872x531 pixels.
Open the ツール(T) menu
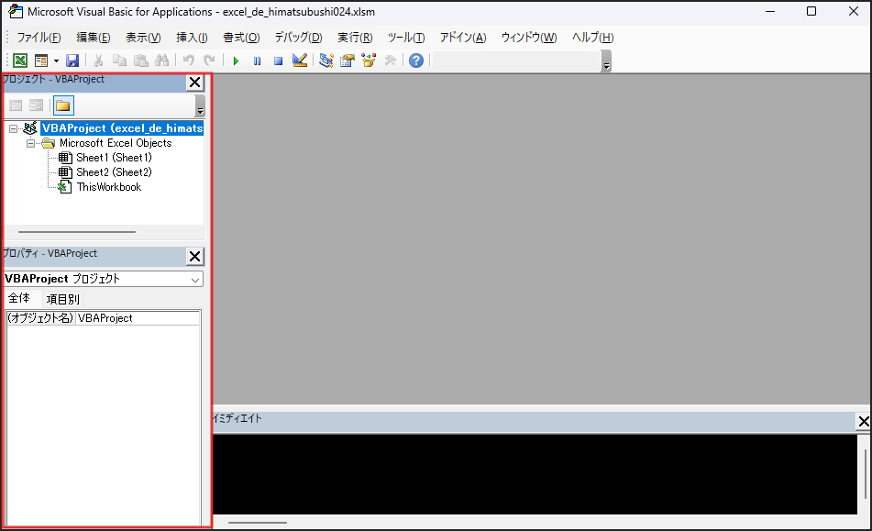406,38
